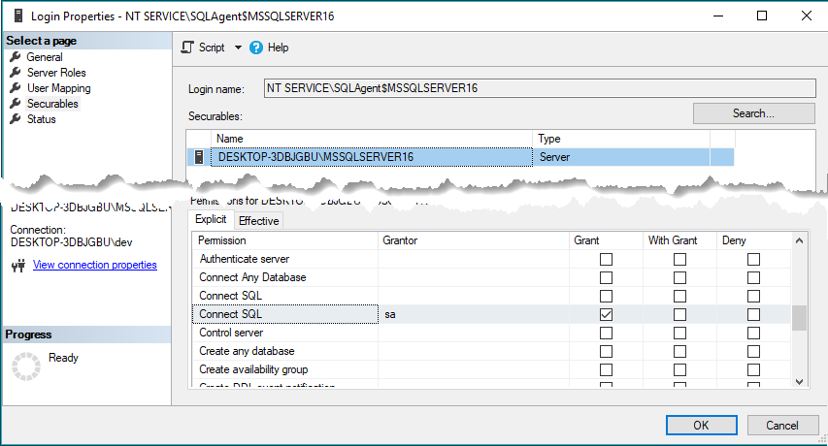Expand the Script dropdown arrow
Image resolution: width=828 pixels, height=446 pixels.
pyautogui.click(x=238, y=48)
